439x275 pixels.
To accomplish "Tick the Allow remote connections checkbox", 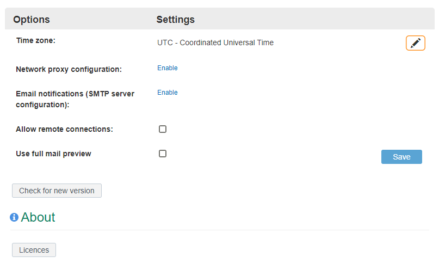I will 163,129.
